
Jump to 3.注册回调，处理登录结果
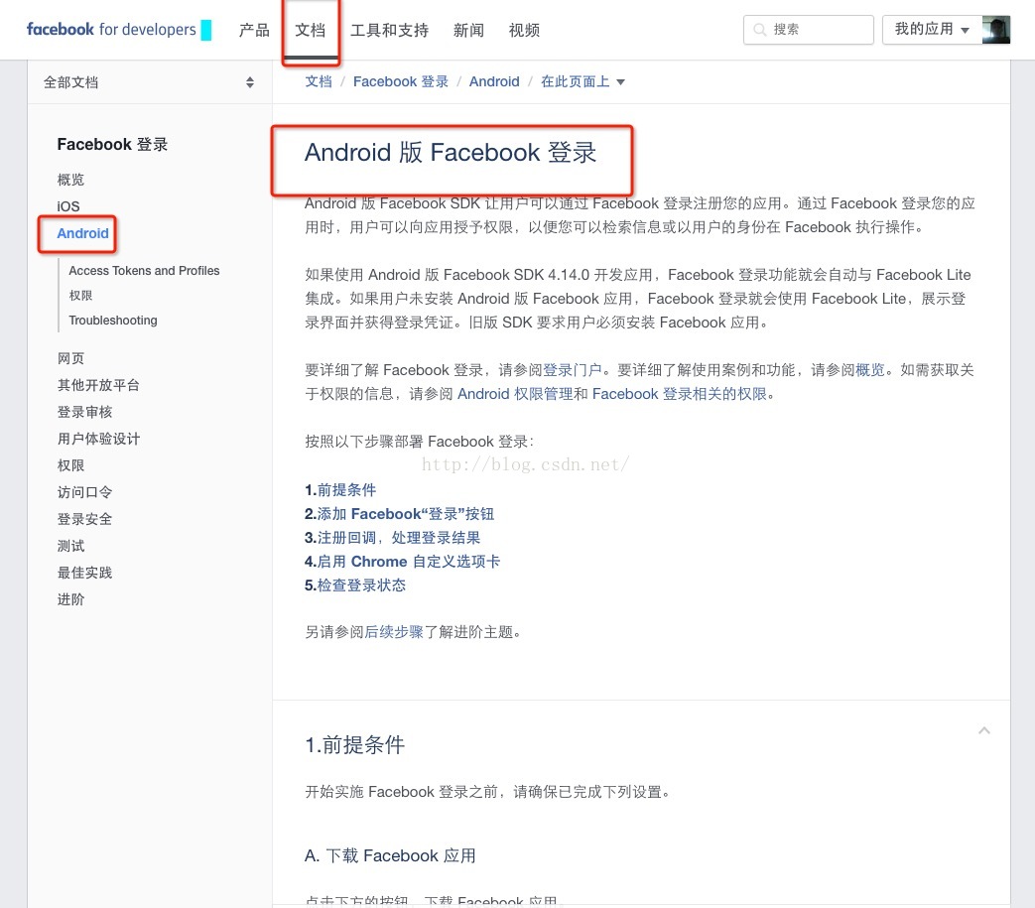[392, 538]
